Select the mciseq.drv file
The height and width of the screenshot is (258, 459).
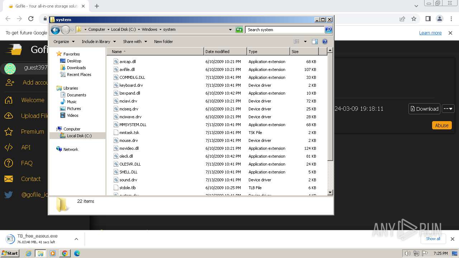pos(128,109)
